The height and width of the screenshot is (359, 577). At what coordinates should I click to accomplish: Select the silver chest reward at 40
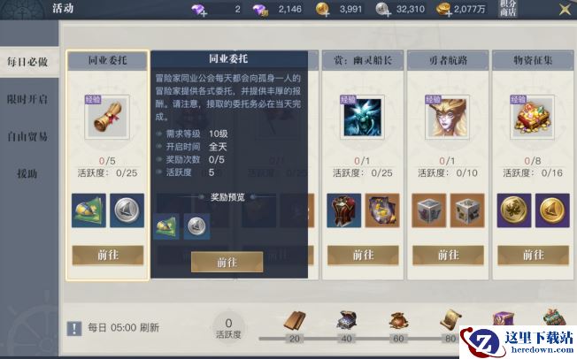pos(346,319)
